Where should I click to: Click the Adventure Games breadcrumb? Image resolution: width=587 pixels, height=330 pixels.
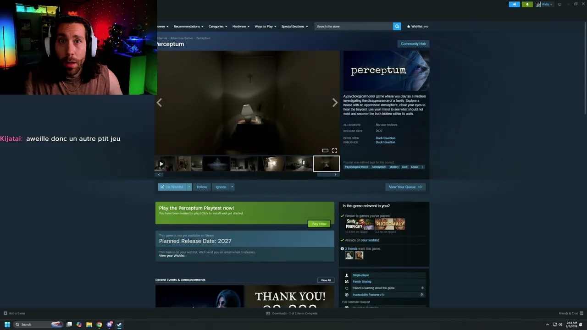pos(182,38)
